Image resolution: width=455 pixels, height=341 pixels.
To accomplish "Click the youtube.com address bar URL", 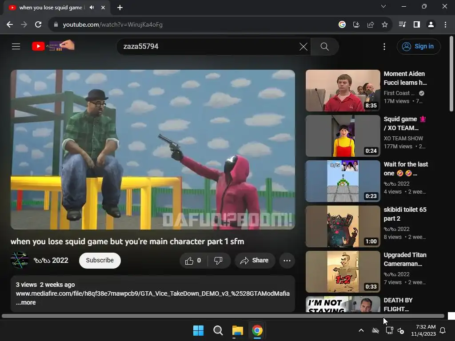I will tap(112, 25).
